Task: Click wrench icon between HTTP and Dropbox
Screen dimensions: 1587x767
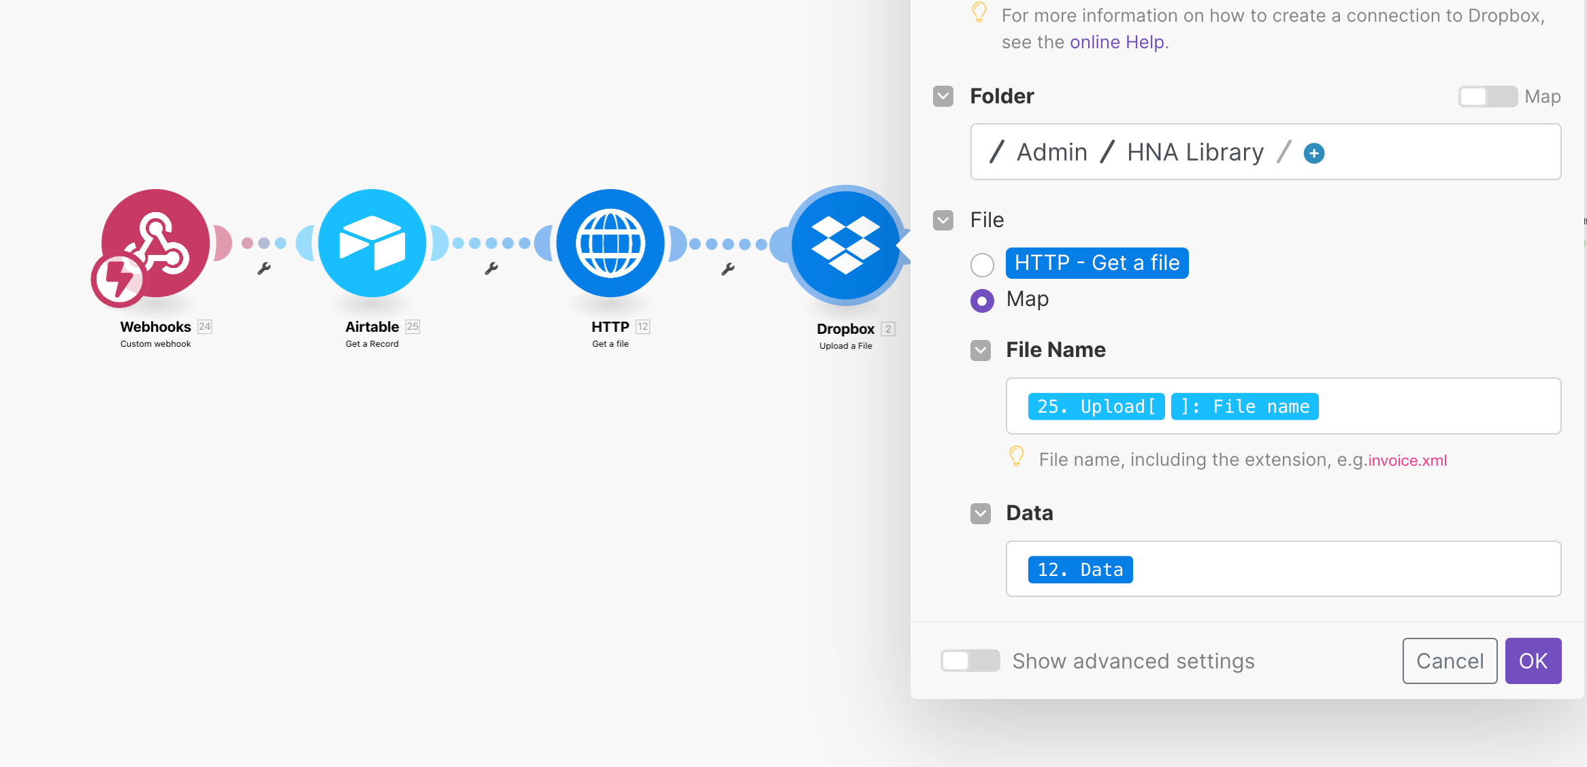Action: 728,269
